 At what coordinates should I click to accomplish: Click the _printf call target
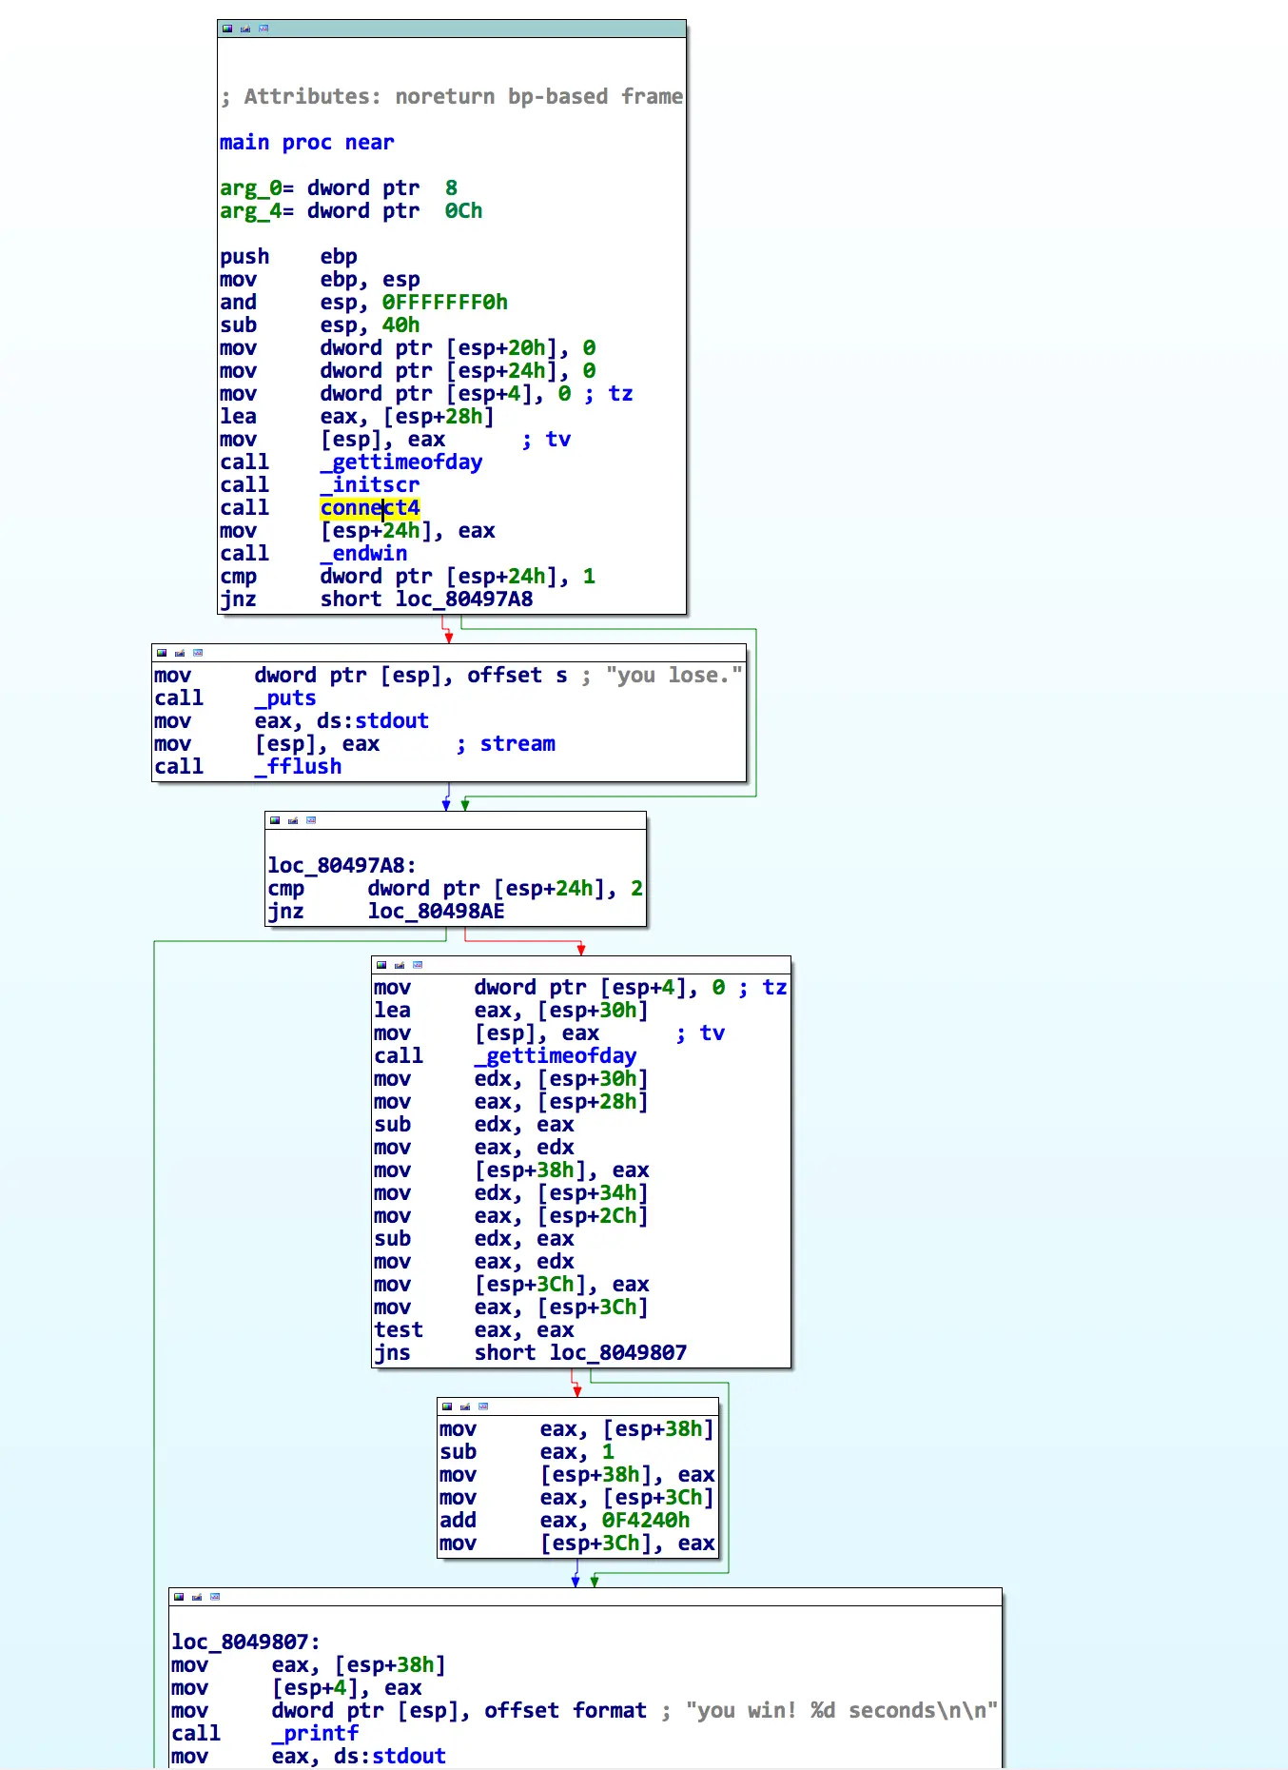tap(315, 1734)
